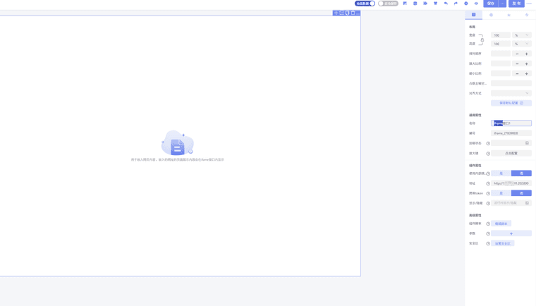The width and height of the screenshot is (536, 306).
Task: Click the 编号 ID field iframe_278398D8
Action: 511,133
